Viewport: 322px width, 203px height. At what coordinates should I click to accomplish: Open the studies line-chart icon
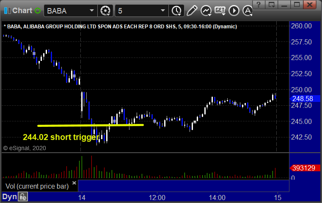pyautogui.click(x=206, y=11)
